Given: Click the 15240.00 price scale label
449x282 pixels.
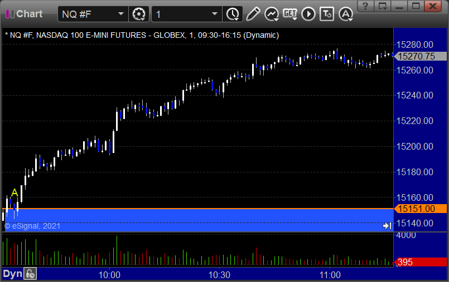Looking at the screenshot, I should tap(414, 95).
